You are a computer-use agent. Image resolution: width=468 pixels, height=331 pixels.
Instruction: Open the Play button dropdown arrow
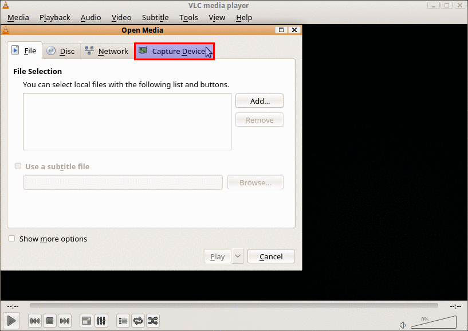click(237, 256)
